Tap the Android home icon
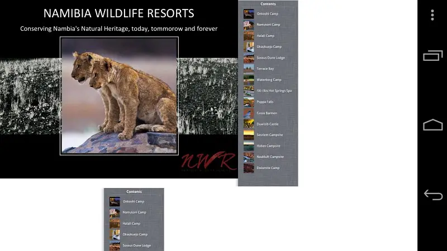 (432, 124)
